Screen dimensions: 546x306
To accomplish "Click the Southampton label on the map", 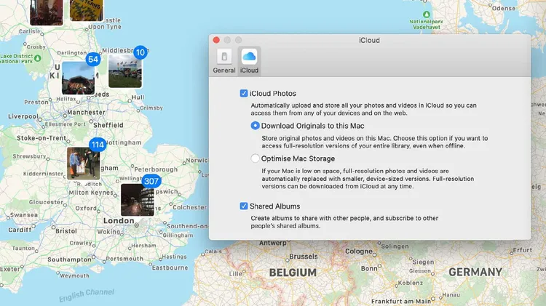I will click(x=69, y=259).
